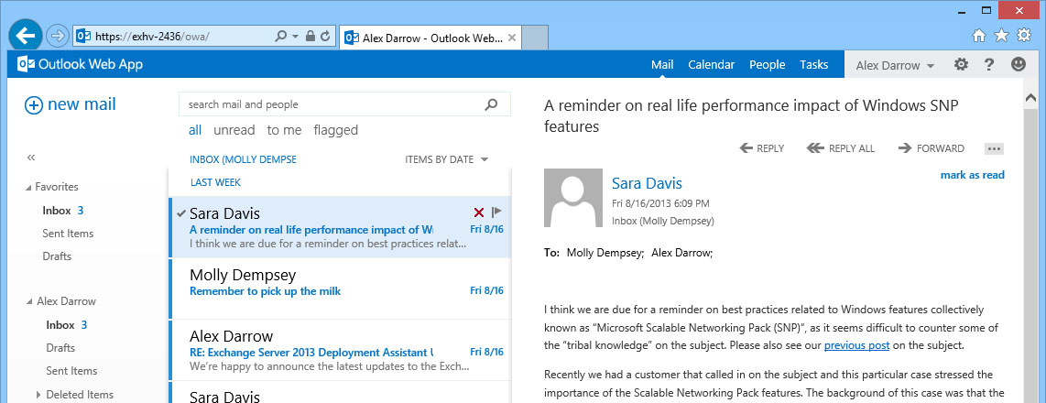Go back with browser back arrow
Image resolution: width=1046 pixels, height=403 pixels.
click(26, 36)
